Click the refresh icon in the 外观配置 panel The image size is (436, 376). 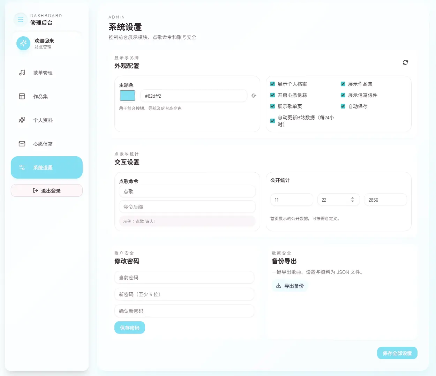pyautogui.click(x=405, y=62)
